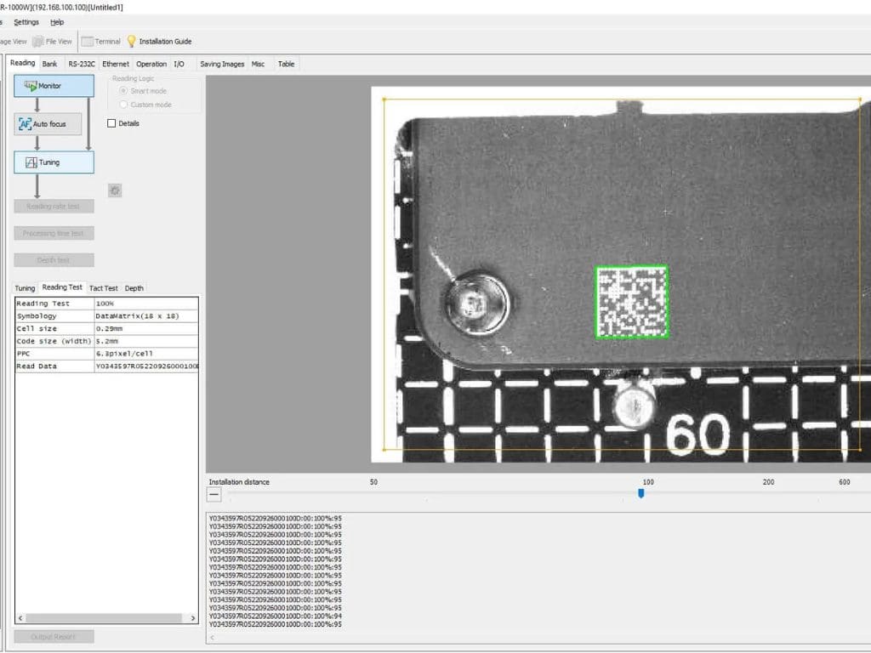871x653 pixels.
Task: Enable the Details checkbox
Action: click(x=111, y=123)
